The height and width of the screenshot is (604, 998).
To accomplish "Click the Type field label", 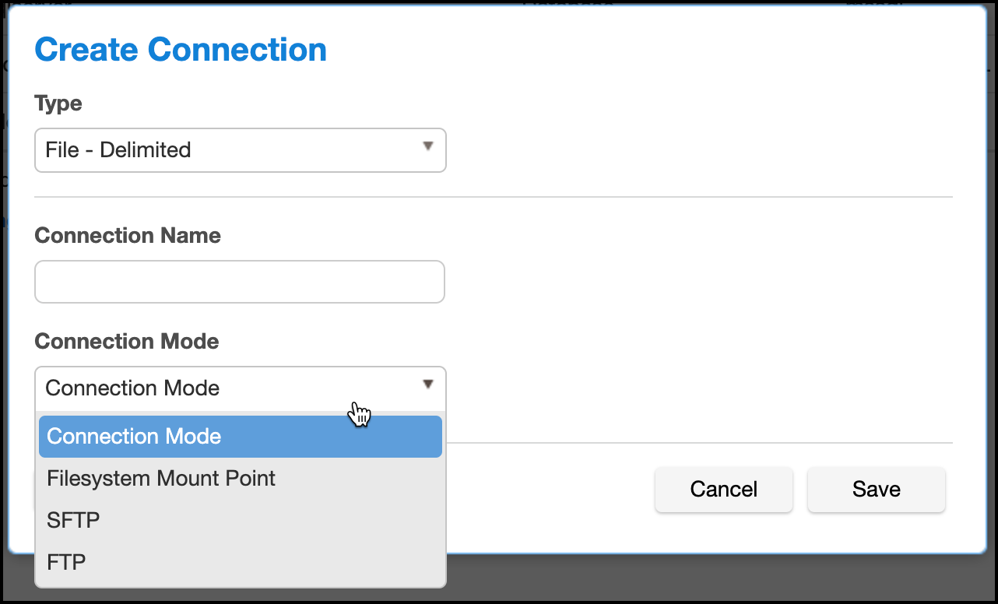I will 58,103.
